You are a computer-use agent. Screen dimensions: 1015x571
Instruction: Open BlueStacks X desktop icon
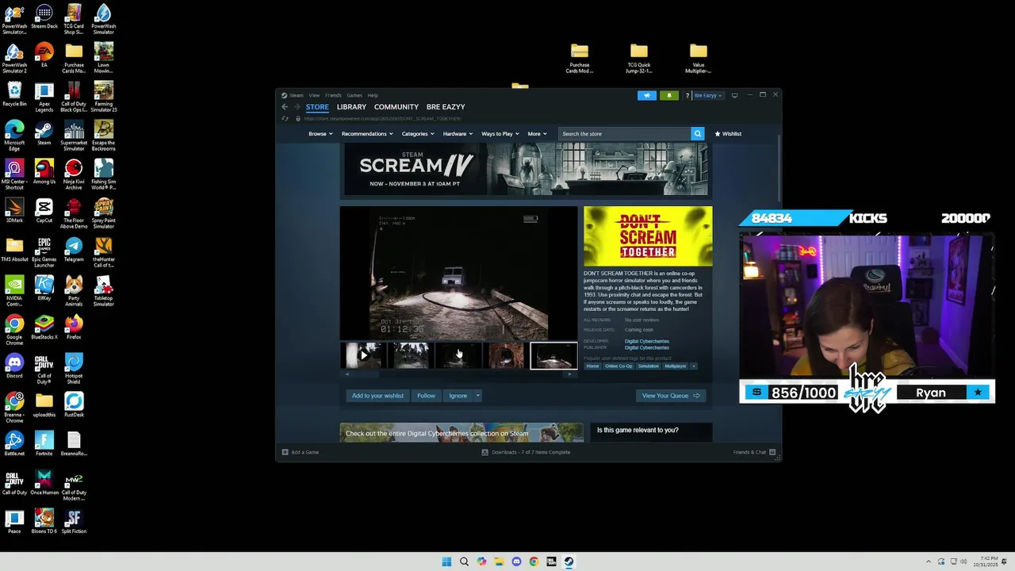tap(44, 327)
